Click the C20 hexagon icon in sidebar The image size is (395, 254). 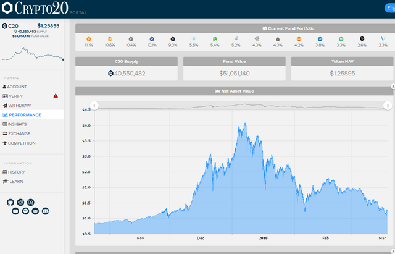(4, 26)
